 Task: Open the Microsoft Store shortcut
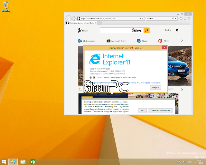point(116,41)
